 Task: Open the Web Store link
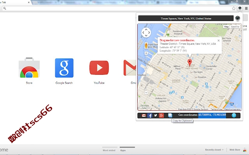235,150
